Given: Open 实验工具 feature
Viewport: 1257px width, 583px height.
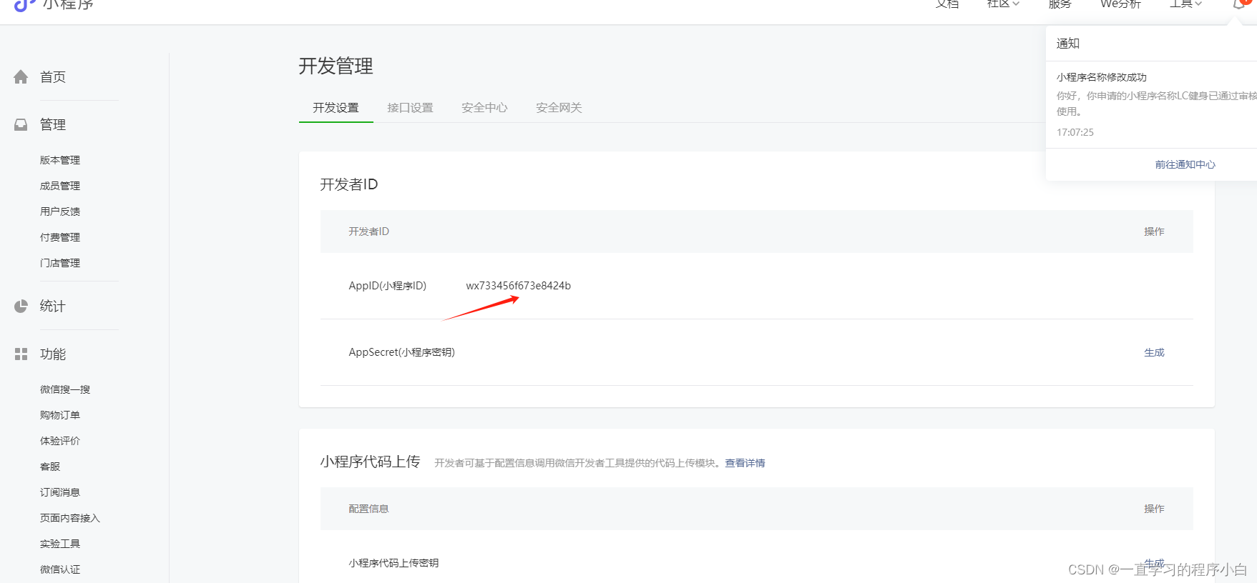Looking at the screenshot, I should pyautogui.click(x=60, y=544).
